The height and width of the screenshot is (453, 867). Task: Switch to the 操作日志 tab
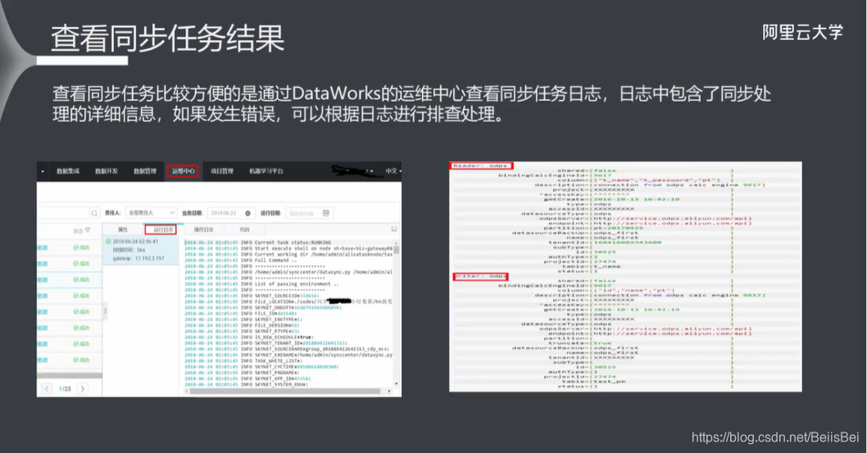coord(203,229)
